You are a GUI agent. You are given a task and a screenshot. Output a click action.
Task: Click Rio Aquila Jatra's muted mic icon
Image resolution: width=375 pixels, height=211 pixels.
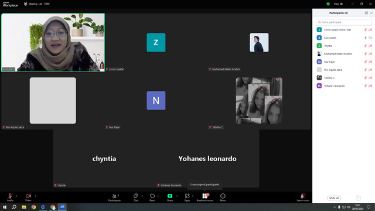(x=366, y=70)
